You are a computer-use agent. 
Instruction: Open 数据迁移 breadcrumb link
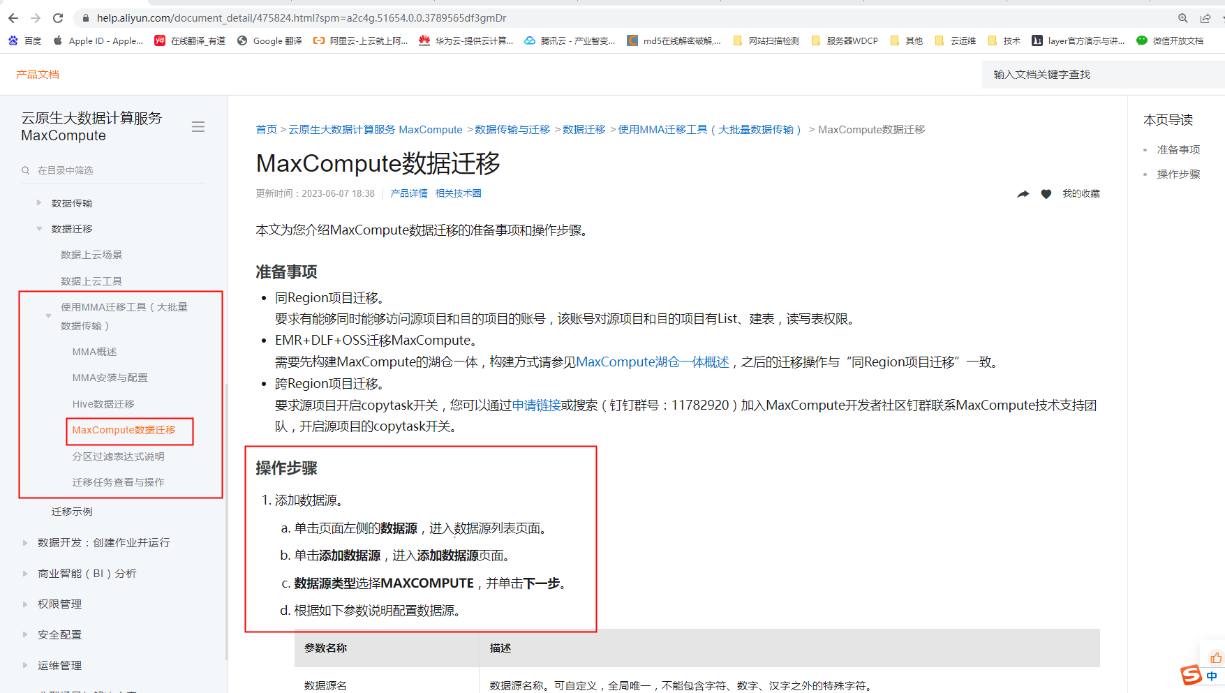click(x=584, y=130)
